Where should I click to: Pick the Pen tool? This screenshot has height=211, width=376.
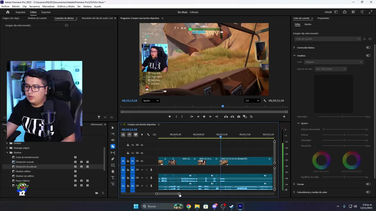[113, 159]
